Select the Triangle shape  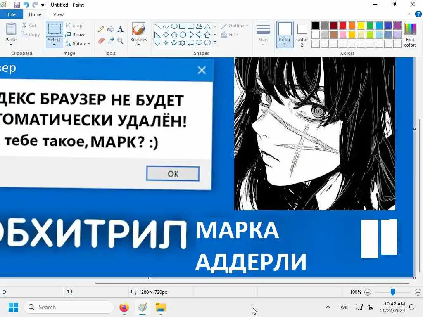pyautogui.click(x=207, y=26)
